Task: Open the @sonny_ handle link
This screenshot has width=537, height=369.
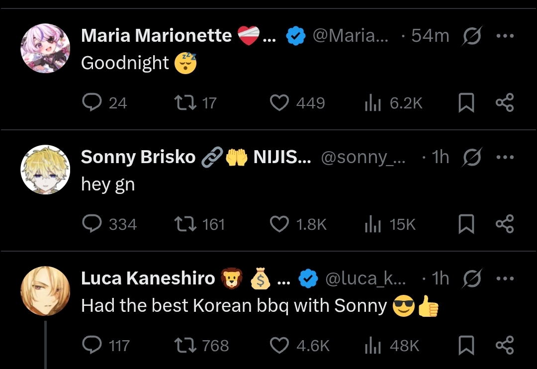Action: (363, 157)
